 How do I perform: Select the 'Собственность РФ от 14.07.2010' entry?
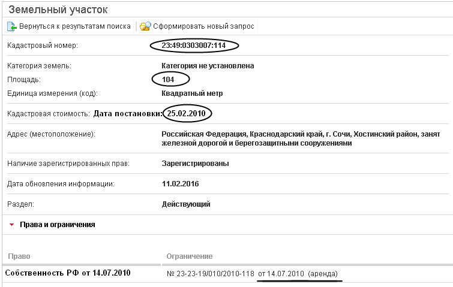point(68,273)
